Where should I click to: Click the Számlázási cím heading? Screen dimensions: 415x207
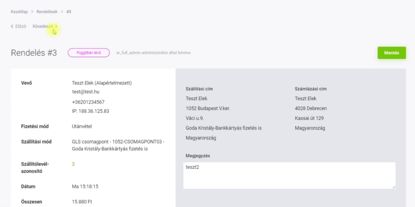[311, 89]
